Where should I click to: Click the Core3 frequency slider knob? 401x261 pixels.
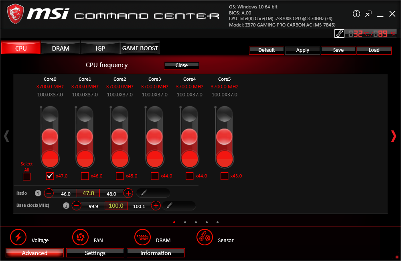[x=154, y=137]
